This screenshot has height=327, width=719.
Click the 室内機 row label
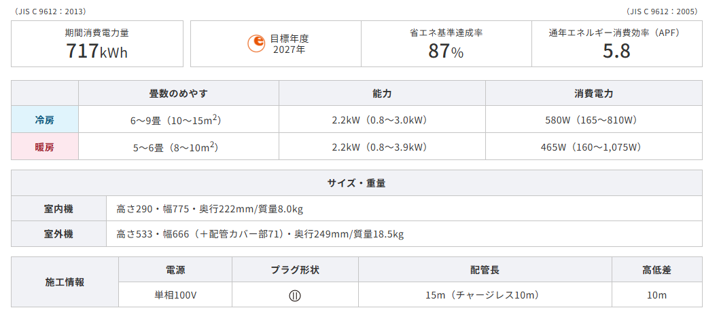58,209
